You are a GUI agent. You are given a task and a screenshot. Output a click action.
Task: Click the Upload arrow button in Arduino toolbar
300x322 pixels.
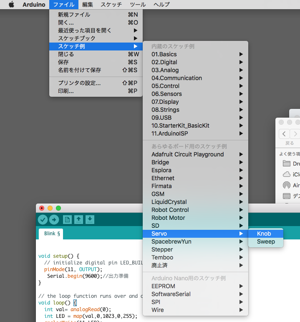click(54, 220)
